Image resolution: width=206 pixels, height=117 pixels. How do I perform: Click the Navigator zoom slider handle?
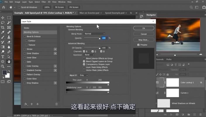click(x=175, y=55)
